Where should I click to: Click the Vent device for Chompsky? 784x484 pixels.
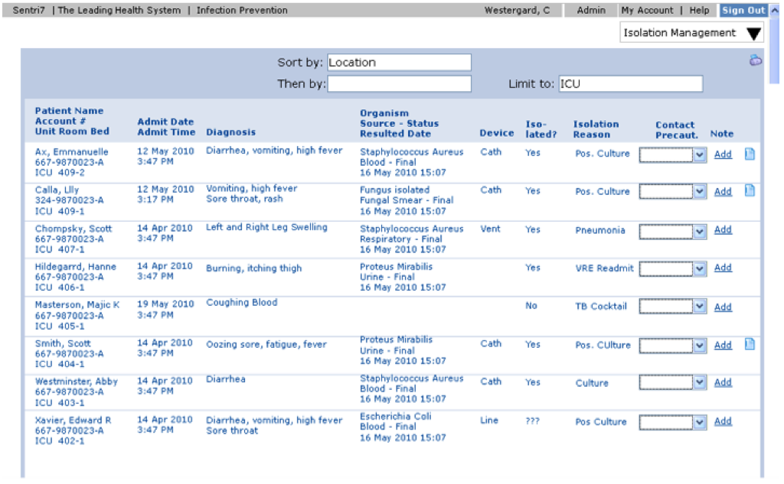pyautogui.click(x=490, y=229)
